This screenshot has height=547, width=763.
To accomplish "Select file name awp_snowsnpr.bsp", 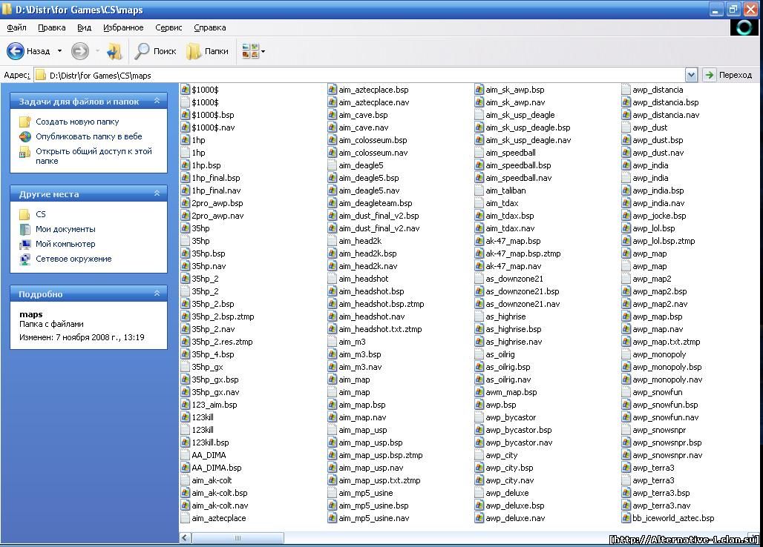I will point(667,442).
